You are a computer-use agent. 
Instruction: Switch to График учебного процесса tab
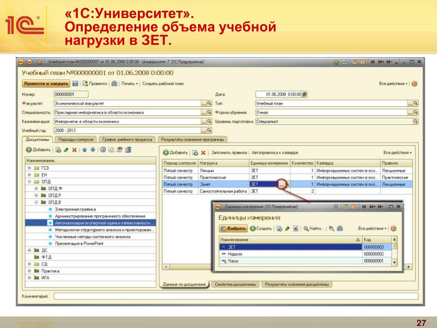[x=127, y=140]
